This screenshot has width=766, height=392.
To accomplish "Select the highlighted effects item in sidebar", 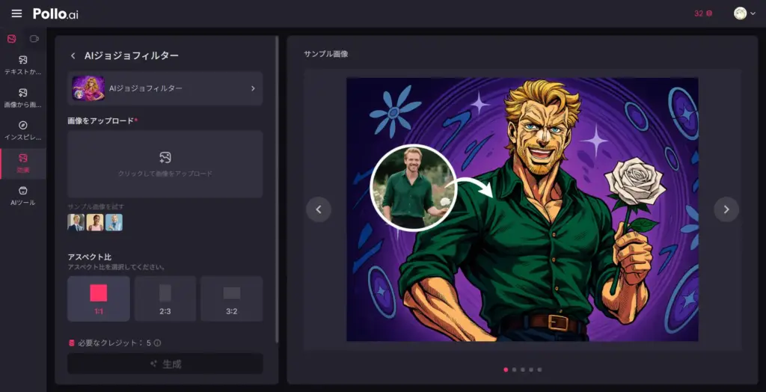I will tap(23, 163).
